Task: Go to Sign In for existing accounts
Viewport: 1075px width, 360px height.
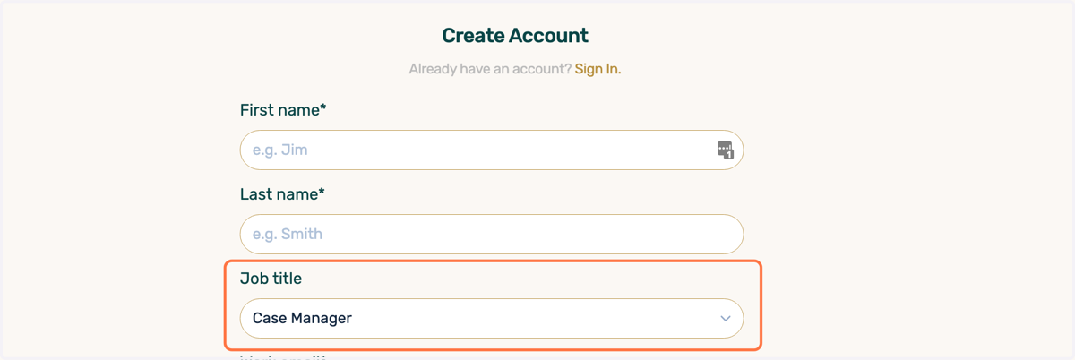Action: coord(598,69)
